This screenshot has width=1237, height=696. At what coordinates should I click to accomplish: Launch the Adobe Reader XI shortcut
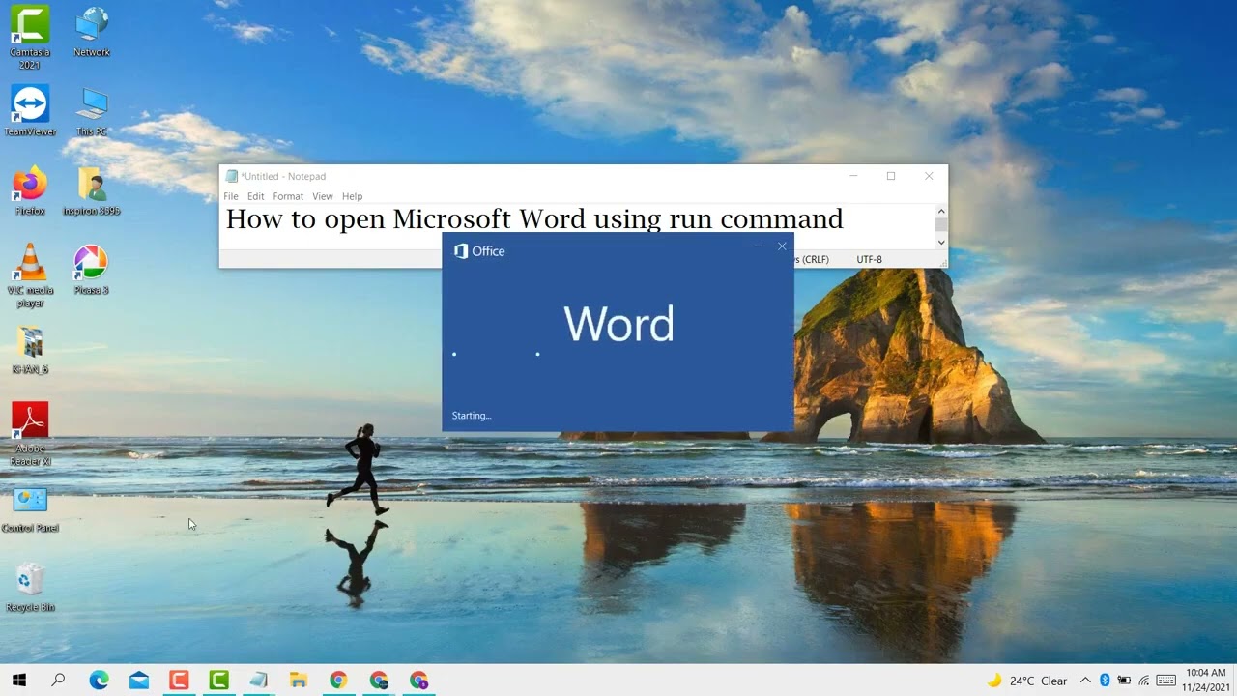pyautogui.click(x=30, y=435)
